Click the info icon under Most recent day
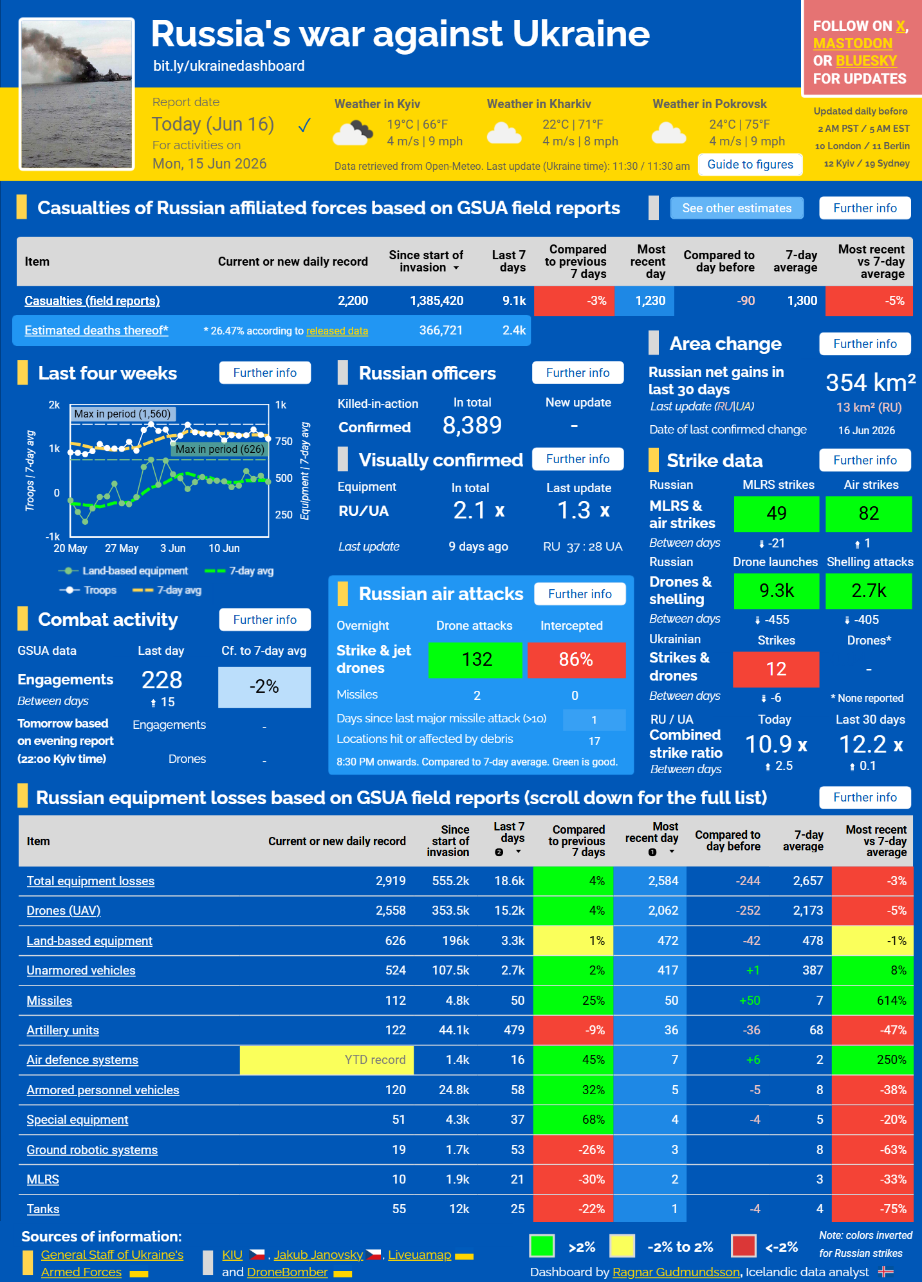Screen dimensions: 922x1282 coord(652,852)
